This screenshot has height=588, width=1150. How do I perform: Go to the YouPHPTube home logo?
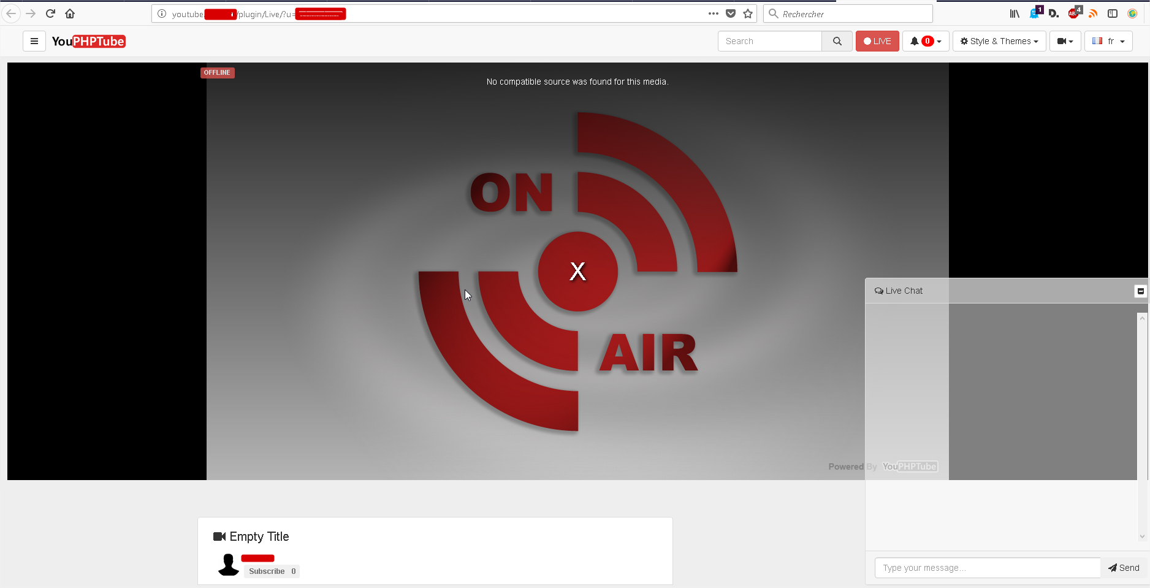(x=89, y=41)
